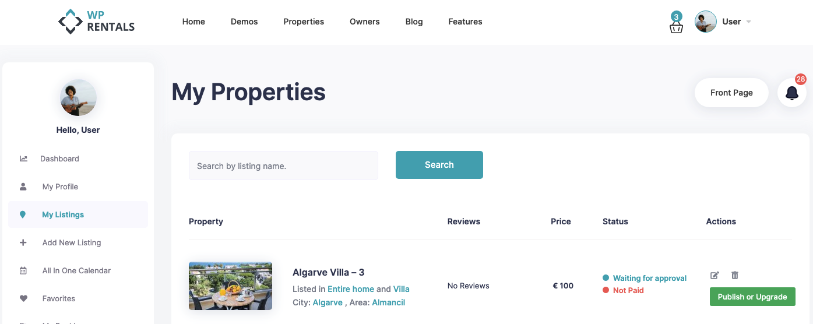Open the Demos menu
Image resolution: width=813 pixels, height=324 pixels.
click(x=244, y=22)
